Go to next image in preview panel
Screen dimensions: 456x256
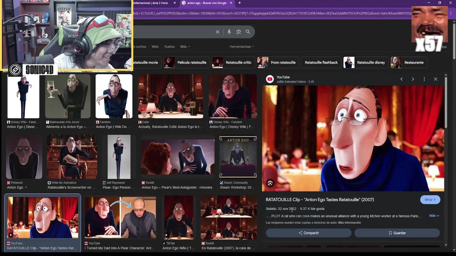(x=413, y=79)
